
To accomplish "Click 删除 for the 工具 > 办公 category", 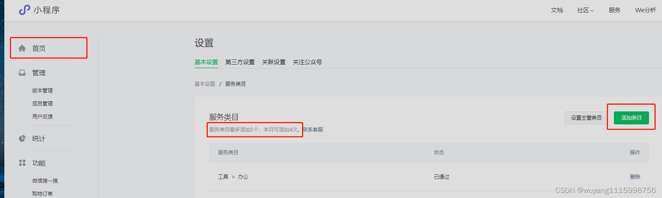I will 635,177.
